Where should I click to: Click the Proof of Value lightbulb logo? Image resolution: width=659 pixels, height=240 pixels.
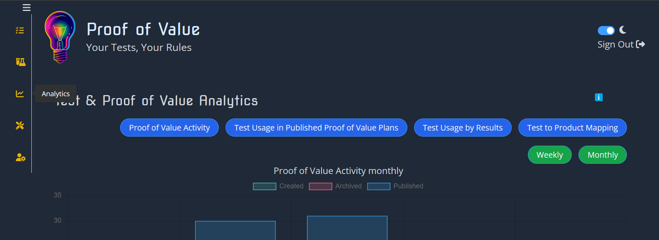click(x=59, y=37)
